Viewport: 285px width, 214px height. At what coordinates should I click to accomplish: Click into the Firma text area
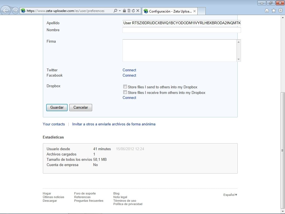[x=180, y=51]
